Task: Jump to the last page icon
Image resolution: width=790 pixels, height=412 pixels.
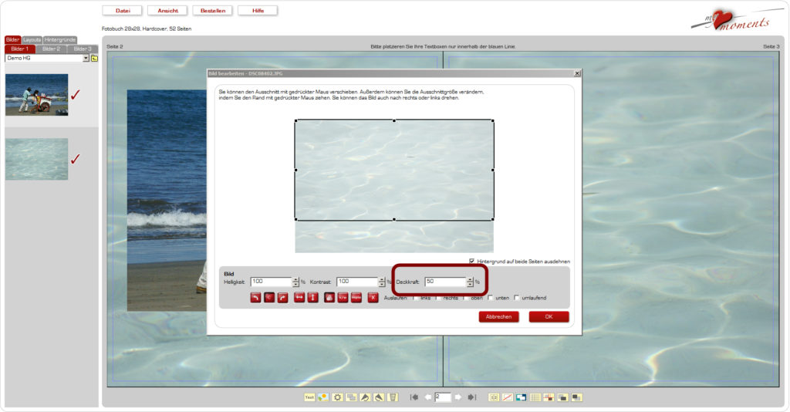Action: (471, 397)
